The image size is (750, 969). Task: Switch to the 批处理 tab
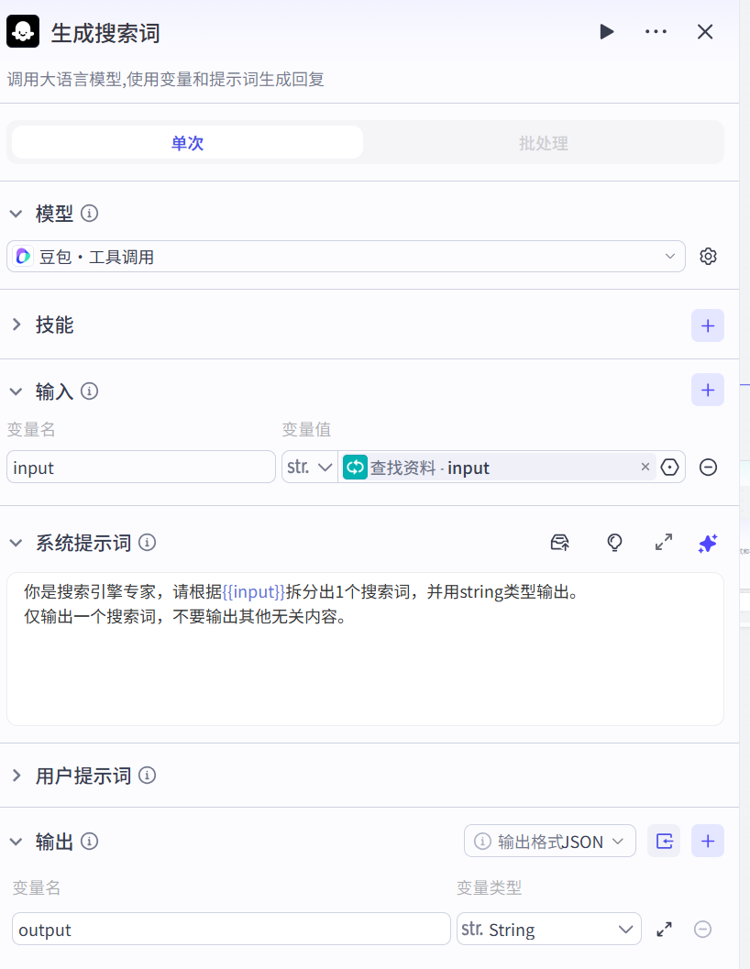point(543,143)
